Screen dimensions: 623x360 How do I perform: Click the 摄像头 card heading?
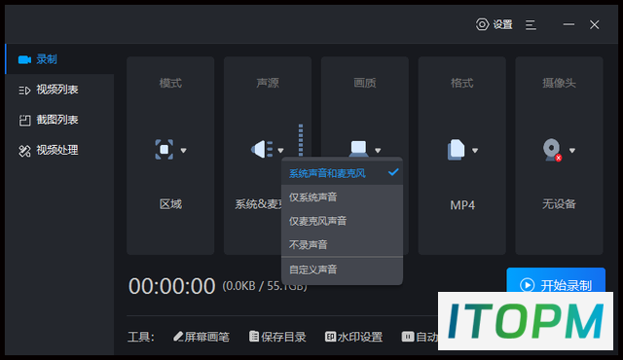[559, 83]
